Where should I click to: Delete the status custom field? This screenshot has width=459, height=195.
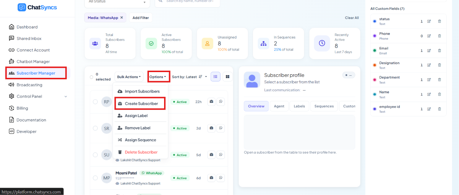(x=439, y=21)
